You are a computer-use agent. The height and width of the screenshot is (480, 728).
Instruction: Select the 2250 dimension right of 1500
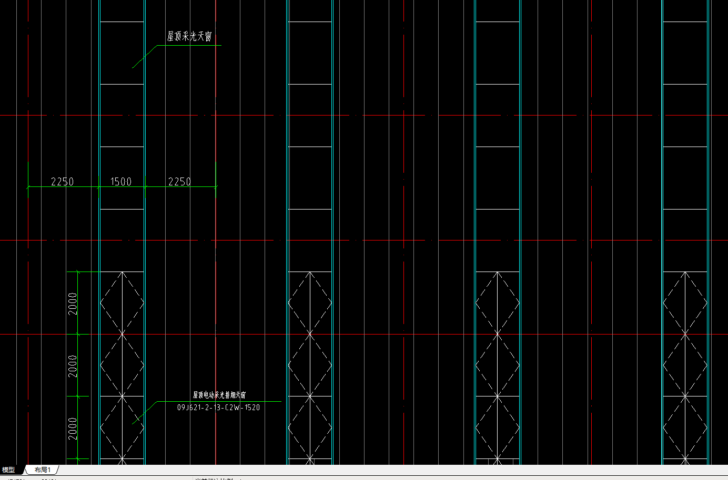(x=180, y=182)
